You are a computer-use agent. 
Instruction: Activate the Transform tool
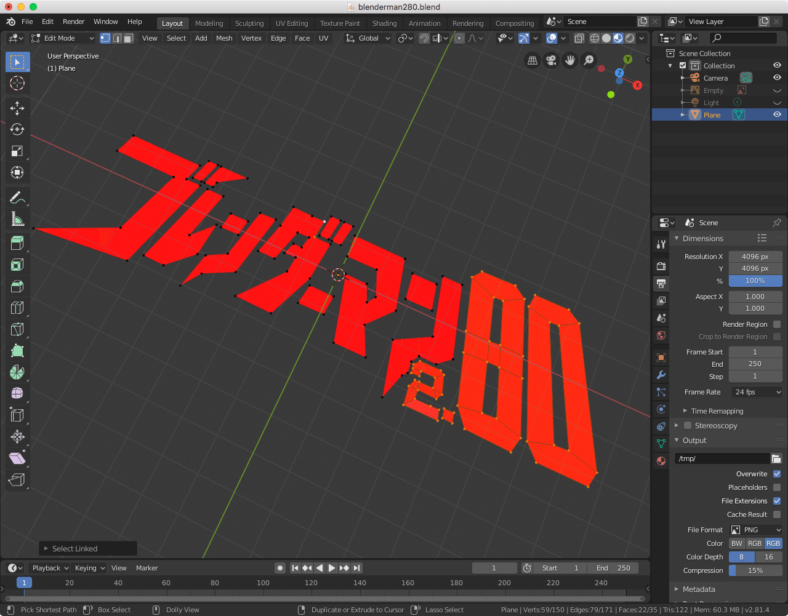(x=17, y=172)
